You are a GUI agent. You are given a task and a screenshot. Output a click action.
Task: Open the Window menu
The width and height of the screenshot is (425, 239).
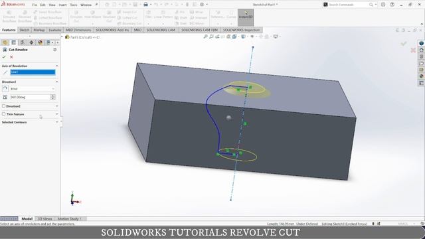click(86, 5)
